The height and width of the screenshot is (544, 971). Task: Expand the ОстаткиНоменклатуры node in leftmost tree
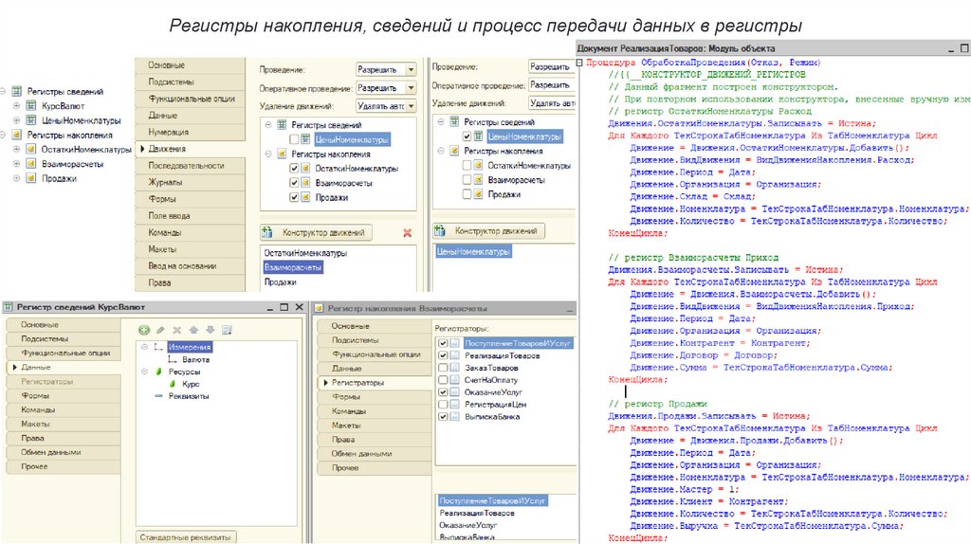(17, 149)
